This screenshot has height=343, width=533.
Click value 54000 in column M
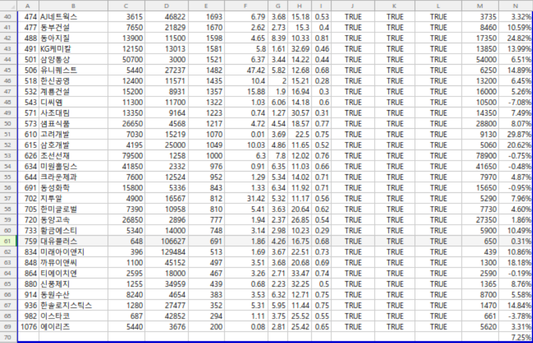coord(480,60)
